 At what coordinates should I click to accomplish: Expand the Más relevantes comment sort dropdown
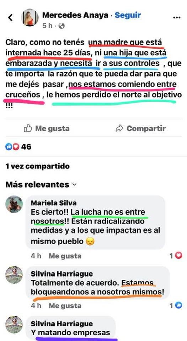click(41, 185)
